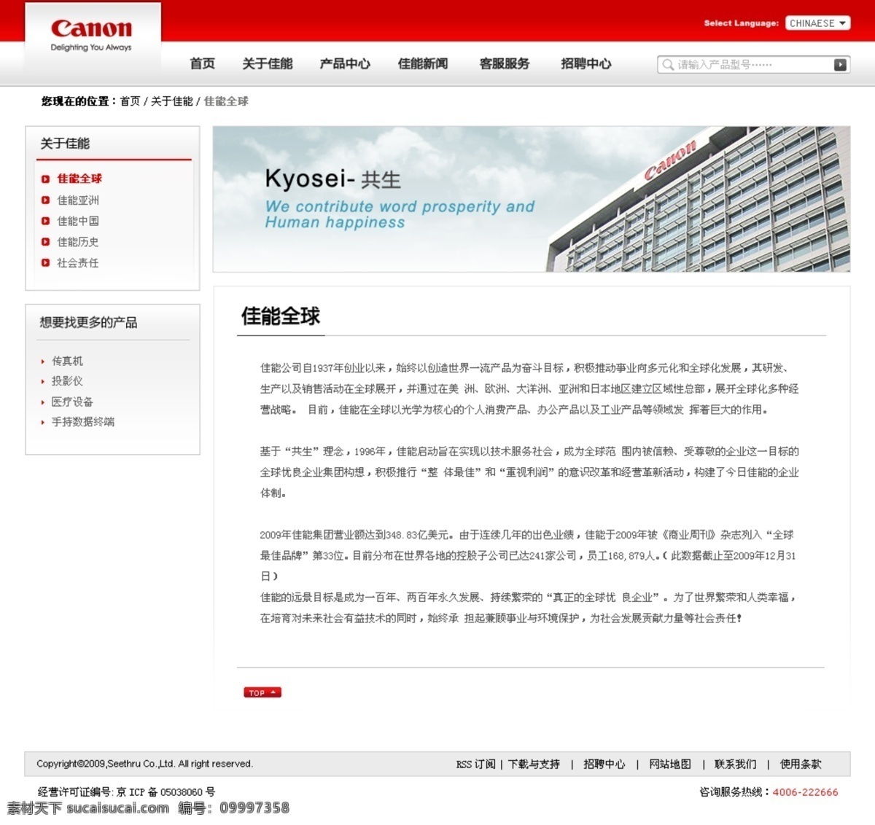Open the 招聘中心 nav menu
875x825 pixels.
[586, 63]
